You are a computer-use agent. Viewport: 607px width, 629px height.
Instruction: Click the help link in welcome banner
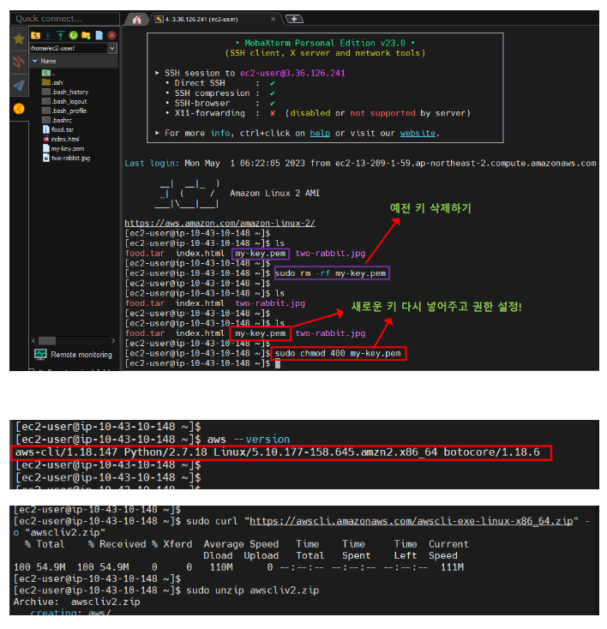point(320,133)
